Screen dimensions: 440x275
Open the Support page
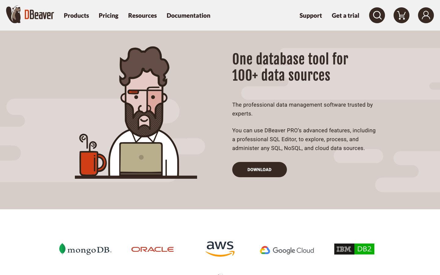pyautogui.click(x=310, y=16)
